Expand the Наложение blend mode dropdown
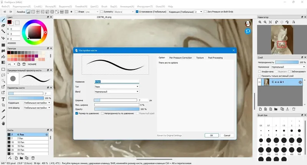Viewport: 307px width, 165px height. [288, 67]
